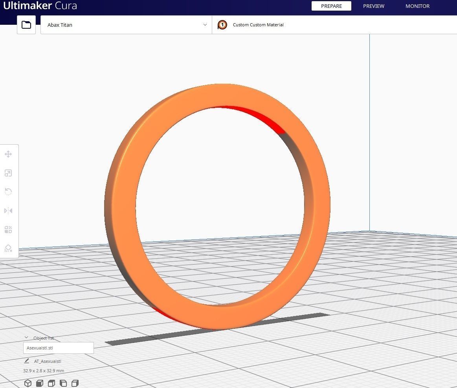Switch to top view icon

pos(51,383)
